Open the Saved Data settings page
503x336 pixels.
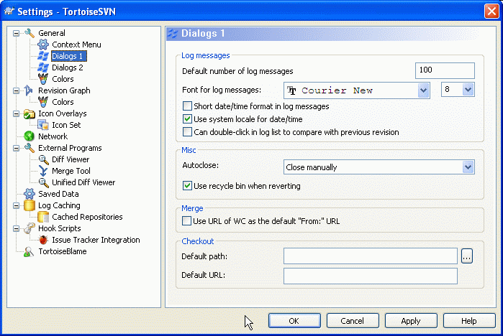point(58,194)
